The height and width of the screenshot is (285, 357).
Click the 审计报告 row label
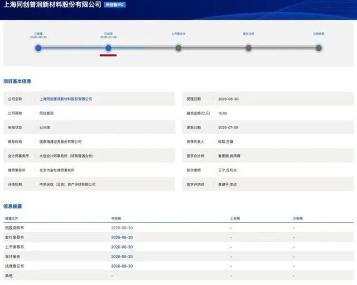(12, 256)
